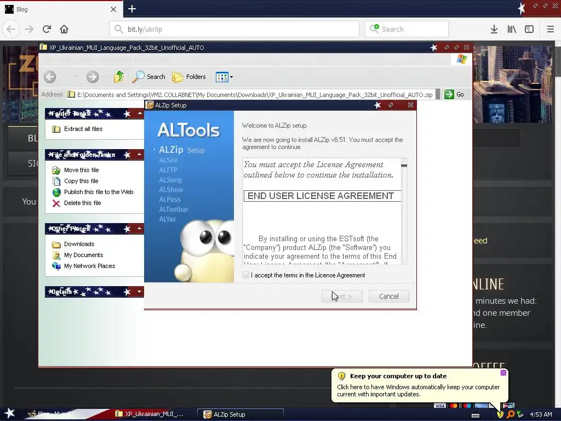Screen dimensions: 561x421
Task: Click the Downloads folder icon
Action: (56, 244)
